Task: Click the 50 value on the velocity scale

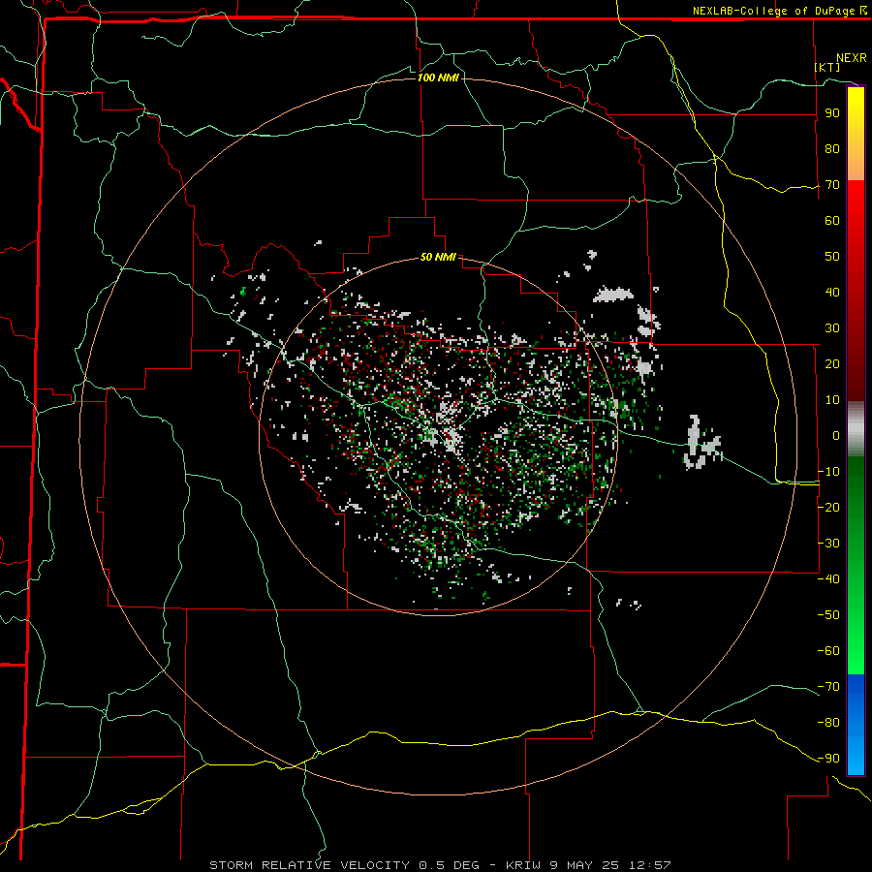Action: (x=832, y=257)
